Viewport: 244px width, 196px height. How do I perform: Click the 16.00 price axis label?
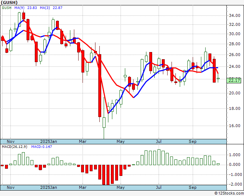pyautogui.click(x=235, y=126)
